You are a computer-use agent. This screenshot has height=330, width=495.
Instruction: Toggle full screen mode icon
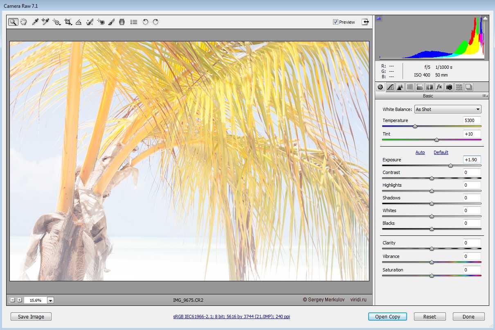(x=365, y=22)
